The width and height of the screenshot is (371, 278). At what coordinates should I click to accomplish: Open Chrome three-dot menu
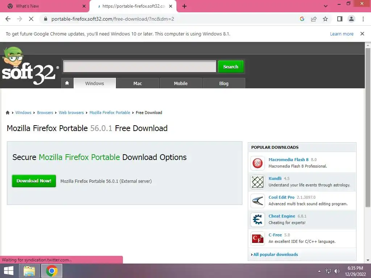[363, 19]
